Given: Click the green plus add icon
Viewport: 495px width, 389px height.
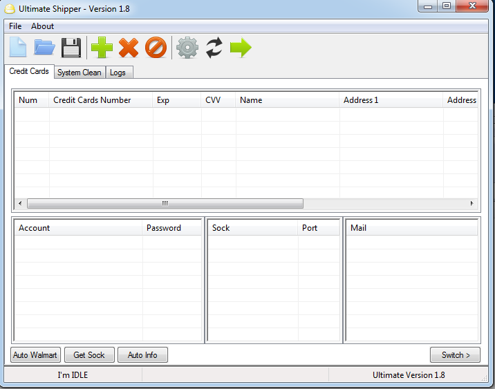Looking at the screenshot, I should tap(102, 48).
